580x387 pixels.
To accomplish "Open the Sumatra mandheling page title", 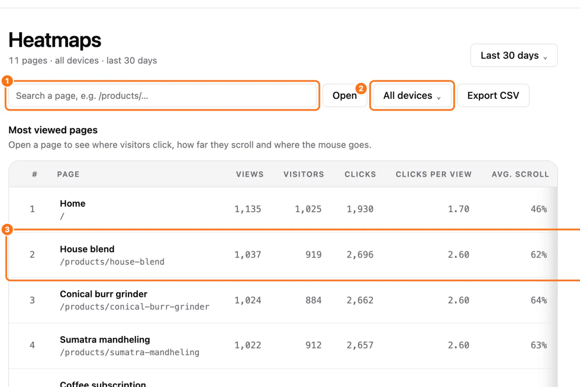I will 105,339.
